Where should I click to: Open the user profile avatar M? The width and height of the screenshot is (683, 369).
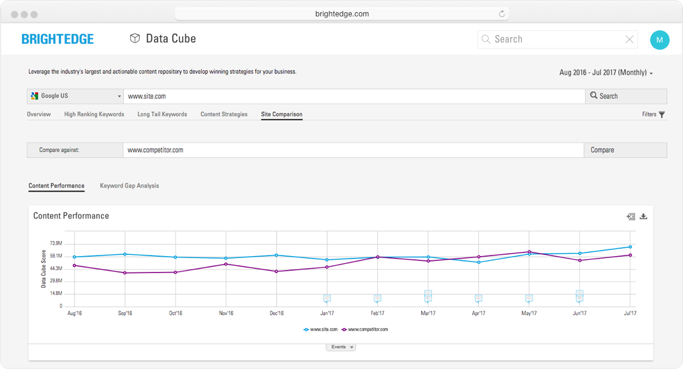[659, 40]
